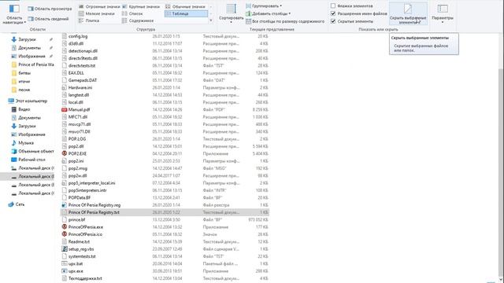Open 3D Objects folder in tree

(x=32, y=151)
